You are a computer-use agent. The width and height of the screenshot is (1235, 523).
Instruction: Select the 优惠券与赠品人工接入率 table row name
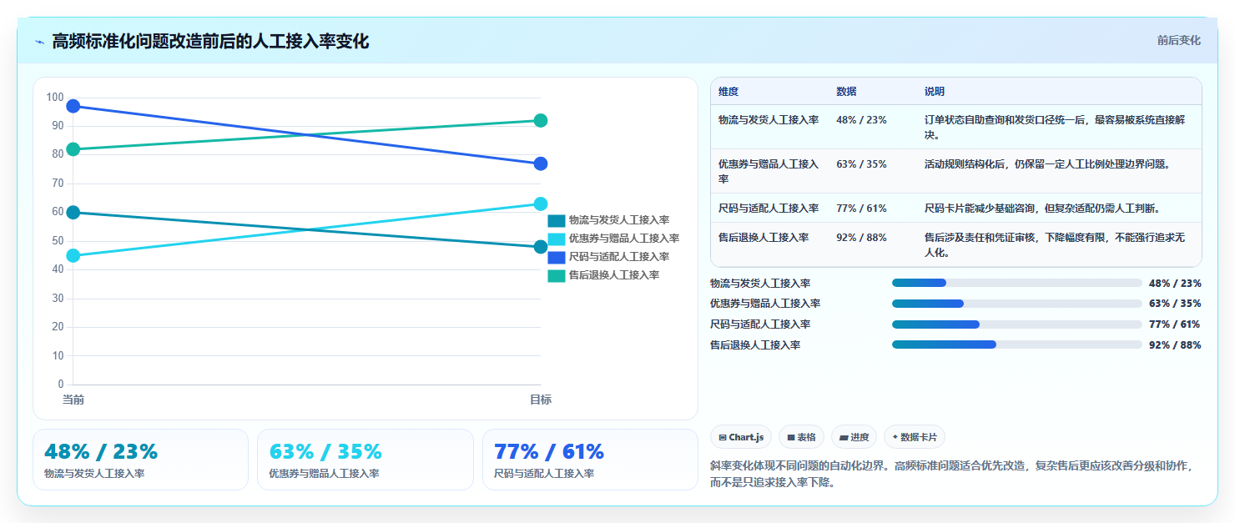click(x=769, y=171)
